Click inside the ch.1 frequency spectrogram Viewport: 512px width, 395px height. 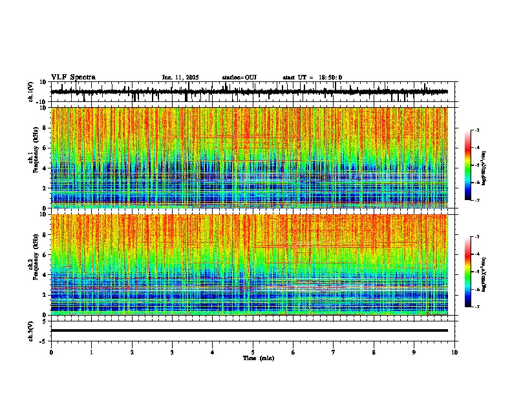pos(250,157)
